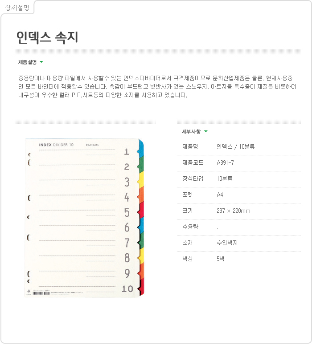312x349 pixels.
Task: Click the triangle logo at the sheet's bottom-left
Action: point(28,292)
